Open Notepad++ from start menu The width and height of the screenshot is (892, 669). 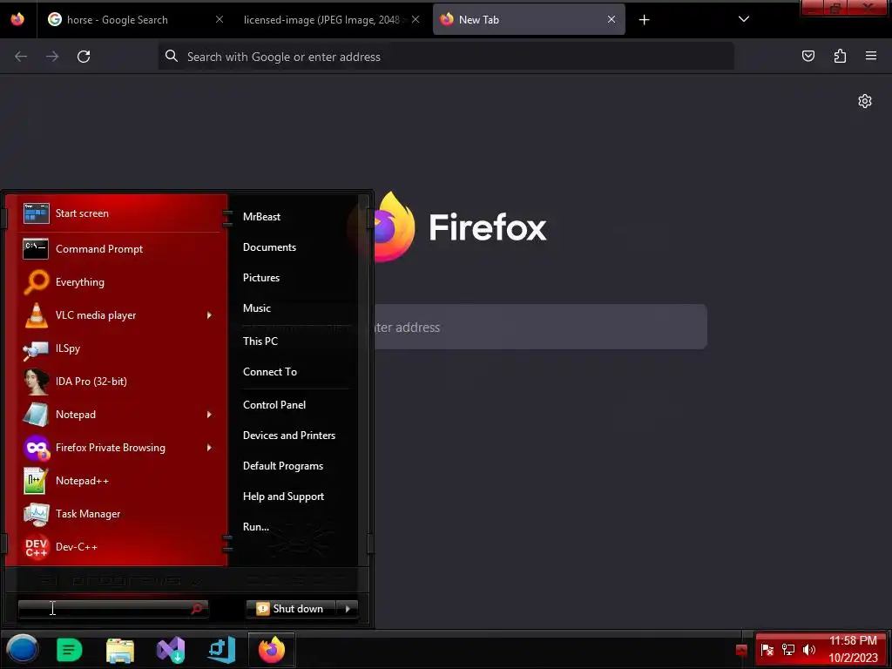pyautogui.click(x=119, y=481)
